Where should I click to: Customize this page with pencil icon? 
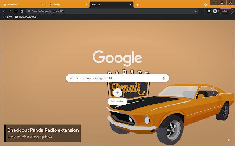(x=229, y=140)
